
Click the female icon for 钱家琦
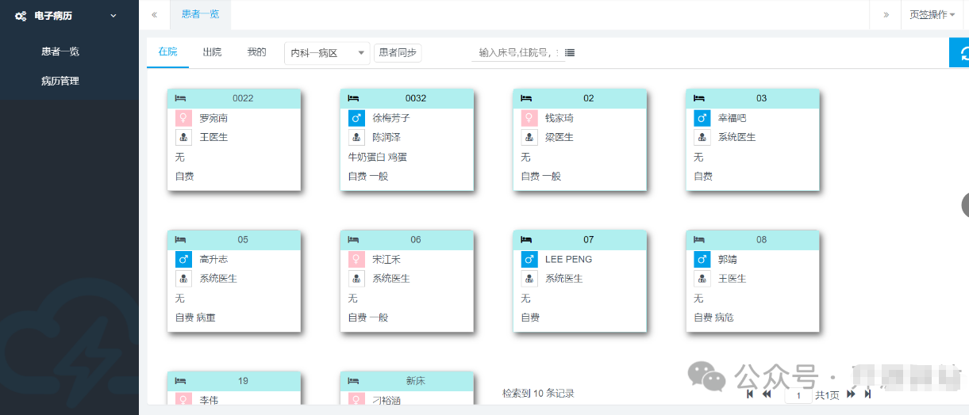click(529, 118)
